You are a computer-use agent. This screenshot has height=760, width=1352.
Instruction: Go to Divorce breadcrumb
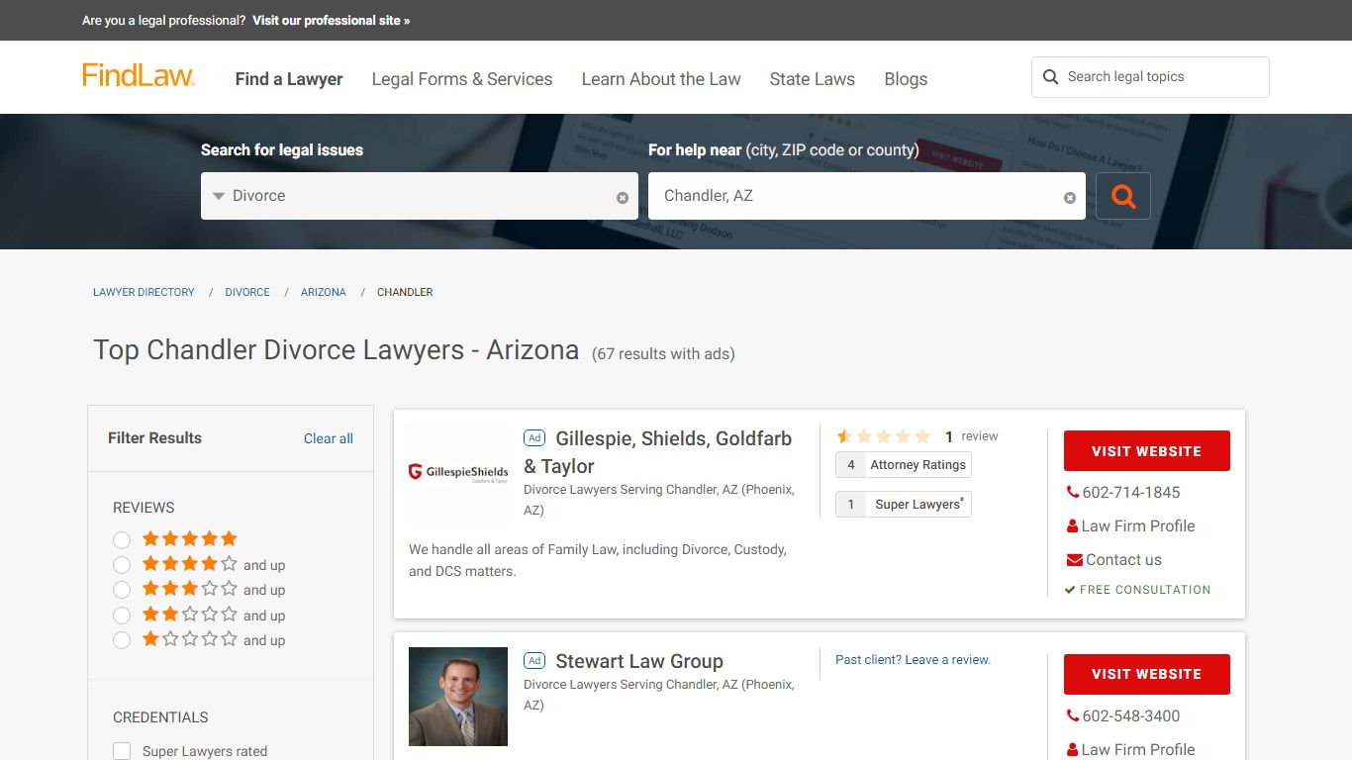click(247, 292)
